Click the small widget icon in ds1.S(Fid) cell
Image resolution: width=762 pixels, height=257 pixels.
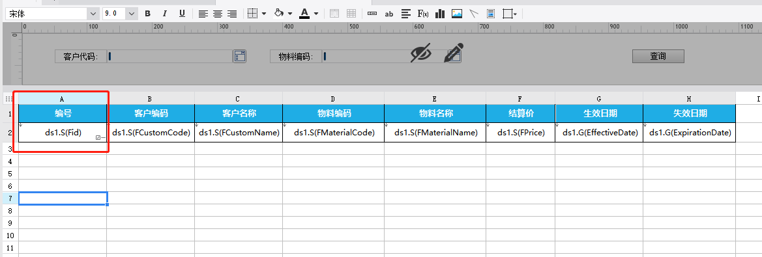(98, 138)
